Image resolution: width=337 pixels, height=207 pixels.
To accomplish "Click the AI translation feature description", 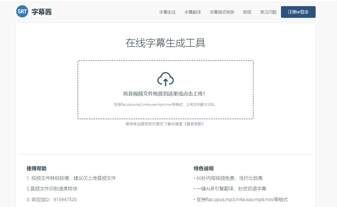I will (x=230, y=188).
